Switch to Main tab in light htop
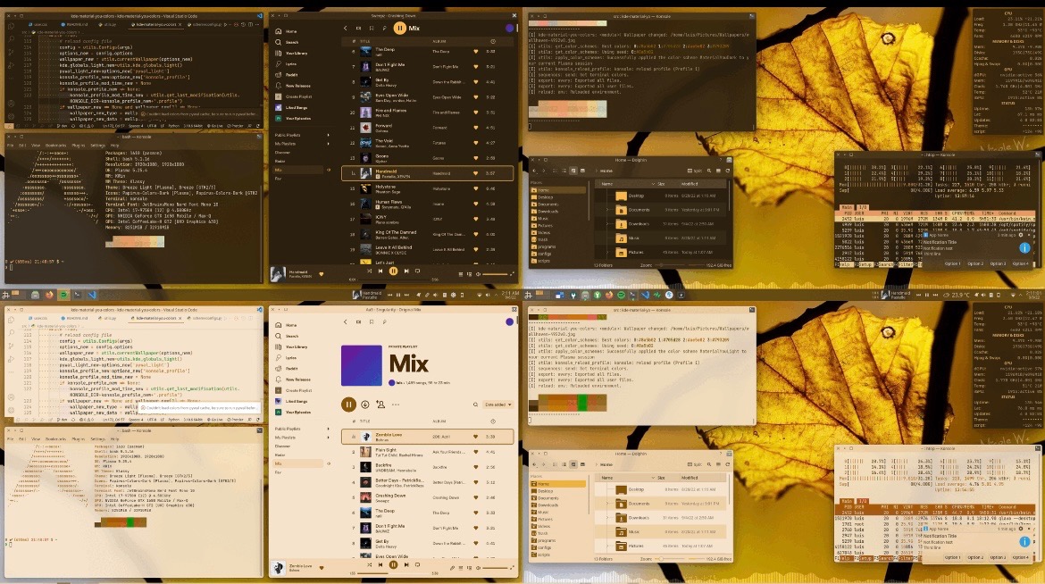Screen dimensions: 1045x584 pyautogui.click(x=847, y=501)
